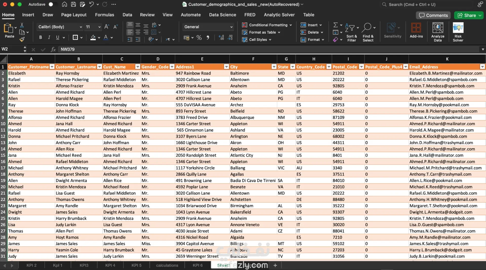Toggle Align Right for cell text
The height and width of the screenshot is (270, 486).
click(x=146, y=32)
